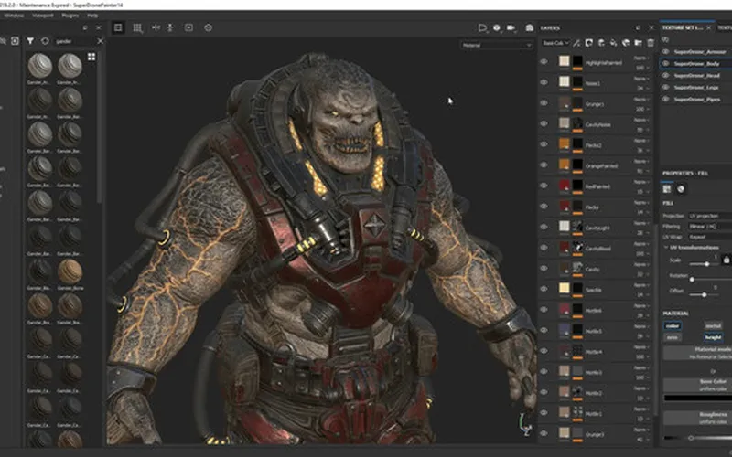Screen dimensions: 732x457
Task: Click the shelf filter funnel icon
Action: [30, 41]
